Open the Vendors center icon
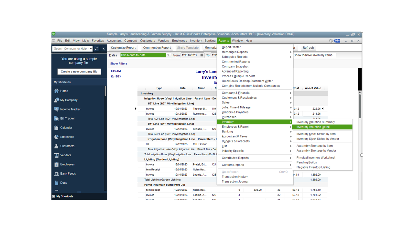 pos(64,155)
